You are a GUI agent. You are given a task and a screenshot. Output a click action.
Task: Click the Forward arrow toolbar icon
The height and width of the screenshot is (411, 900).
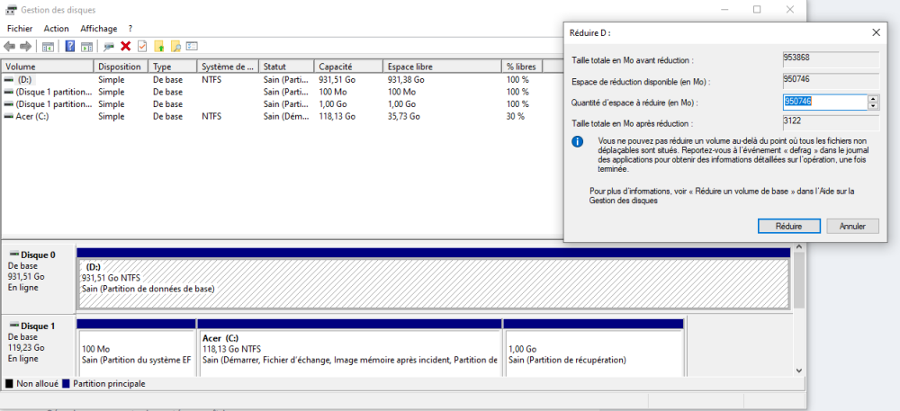[25, 47]
